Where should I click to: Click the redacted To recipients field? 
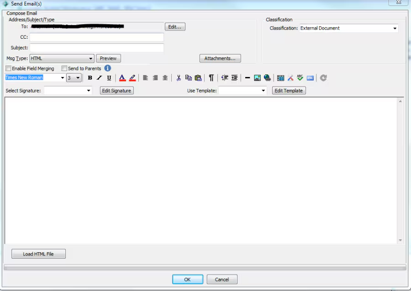click(x=97, y=26)
